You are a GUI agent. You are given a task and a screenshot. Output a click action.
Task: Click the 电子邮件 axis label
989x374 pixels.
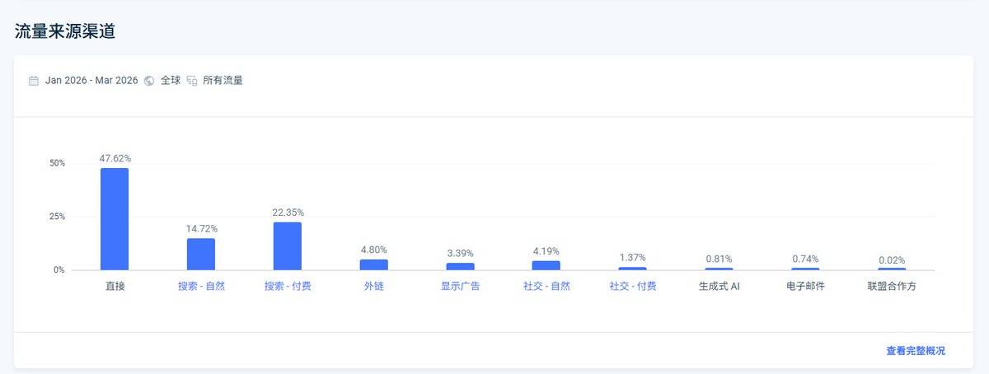coord(805,287)
